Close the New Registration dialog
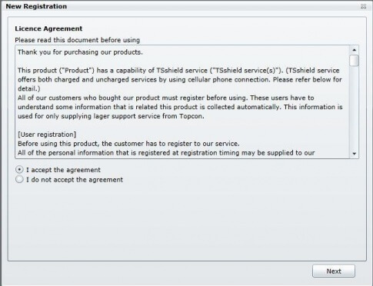This screenshot has width=373, height=286. pos(363,6)
